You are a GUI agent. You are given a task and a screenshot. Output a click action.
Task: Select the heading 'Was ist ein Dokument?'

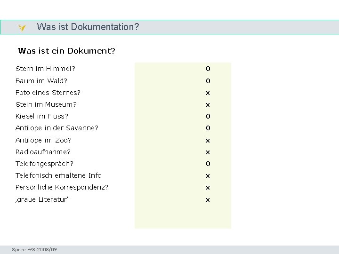tap(66, 51)
